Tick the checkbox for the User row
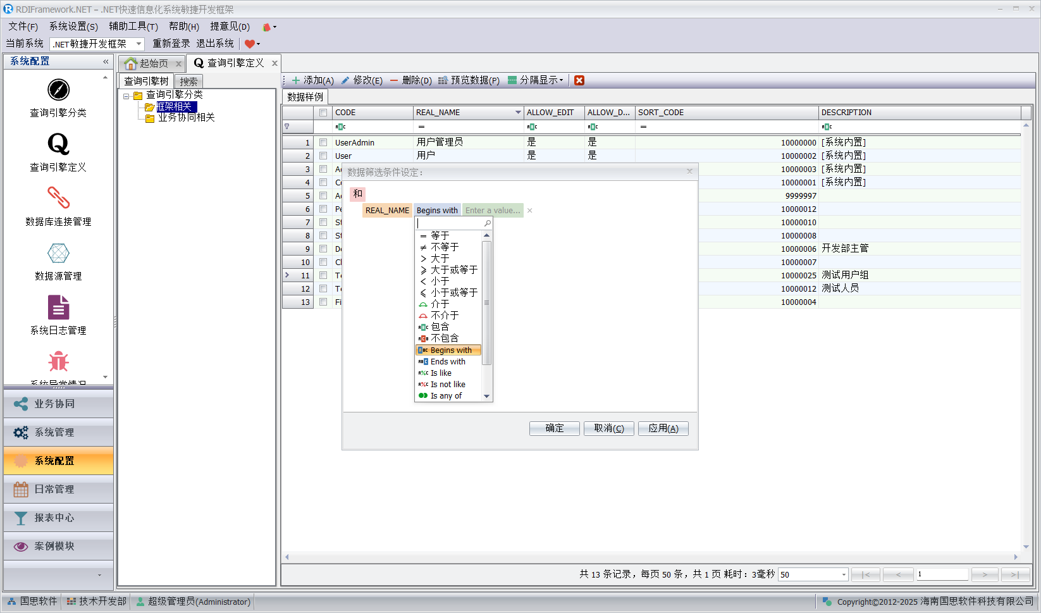Screen dimensions: 1041x613 pos(323,156)
